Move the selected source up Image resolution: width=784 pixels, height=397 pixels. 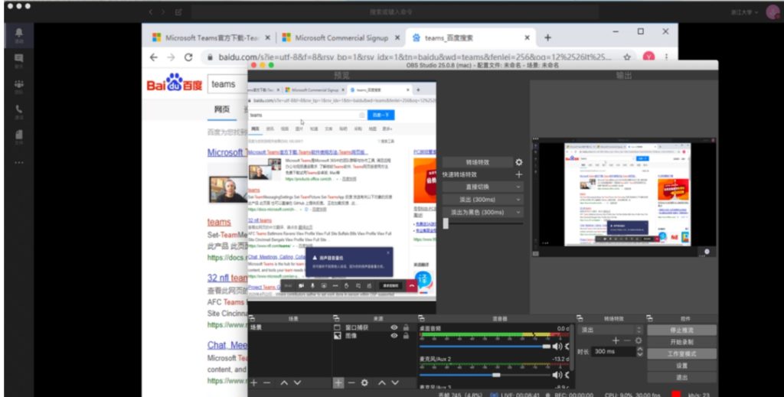click(x=382, y=382)
